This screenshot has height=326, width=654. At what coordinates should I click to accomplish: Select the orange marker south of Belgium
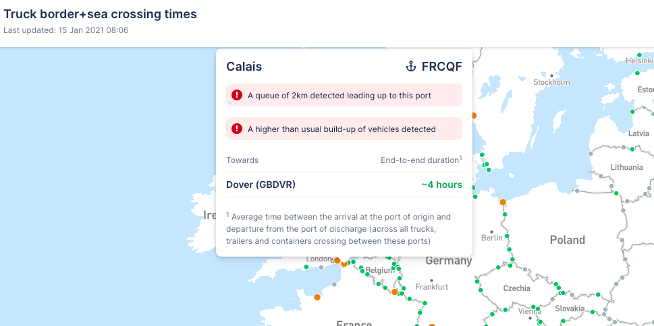tap(395, 292)
